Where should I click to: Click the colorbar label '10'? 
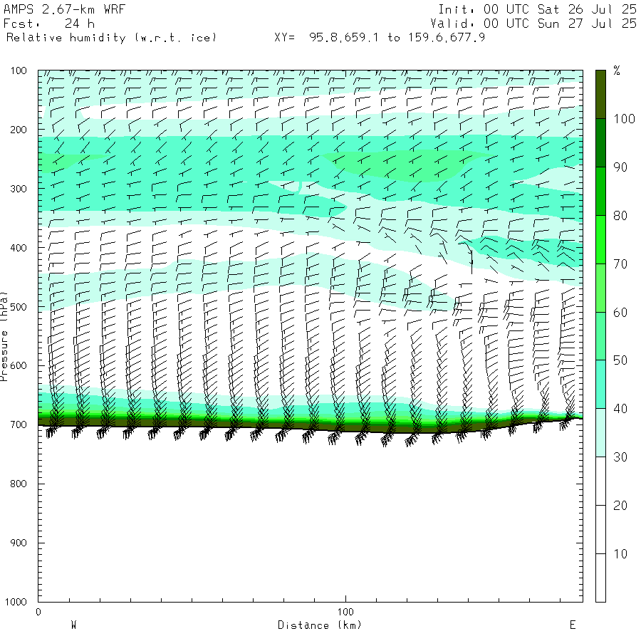pyautogui.click(x=620, y=554)
